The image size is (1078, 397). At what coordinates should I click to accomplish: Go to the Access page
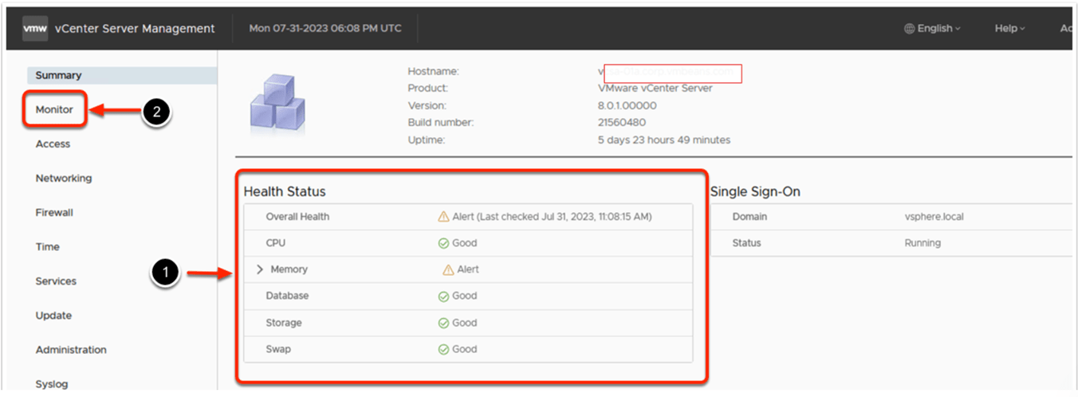tap(53, 144)
